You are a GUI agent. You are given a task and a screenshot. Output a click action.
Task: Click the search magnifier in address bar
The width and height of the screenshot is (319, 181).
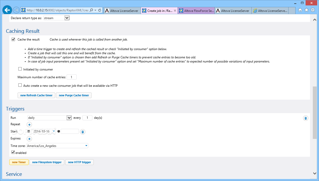tap(91, 10)
